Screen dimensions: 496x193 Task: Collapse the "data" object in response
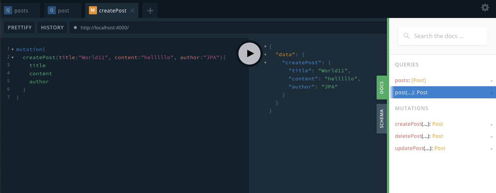(x=266, y=55)
